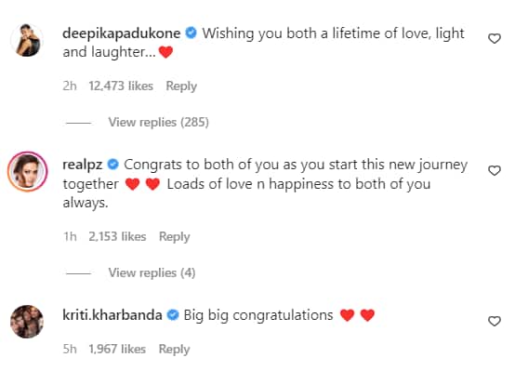Like kriti.kharbanda's comment with the heart icon
This screenshot has height=371, width=515.
point(494,321)
